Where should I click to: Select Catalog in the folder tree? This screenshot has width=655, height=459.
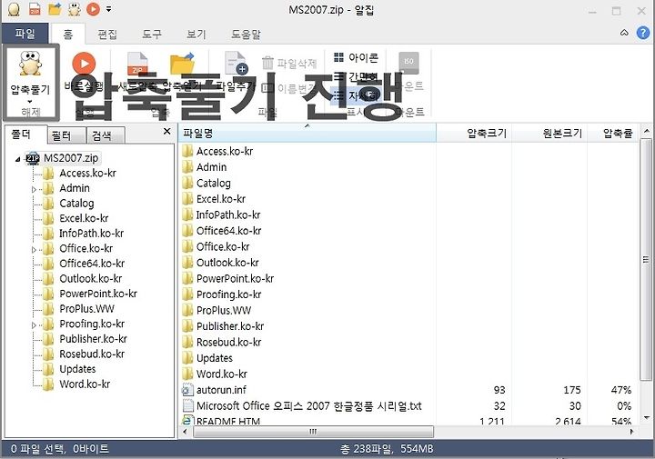pyautogui.click(x=76, y=204)
